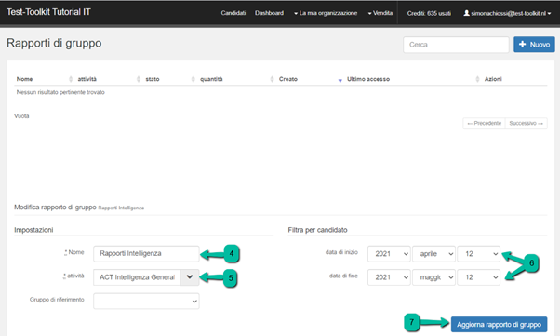Select Nessun risultato pertinente trovato text

60,92
